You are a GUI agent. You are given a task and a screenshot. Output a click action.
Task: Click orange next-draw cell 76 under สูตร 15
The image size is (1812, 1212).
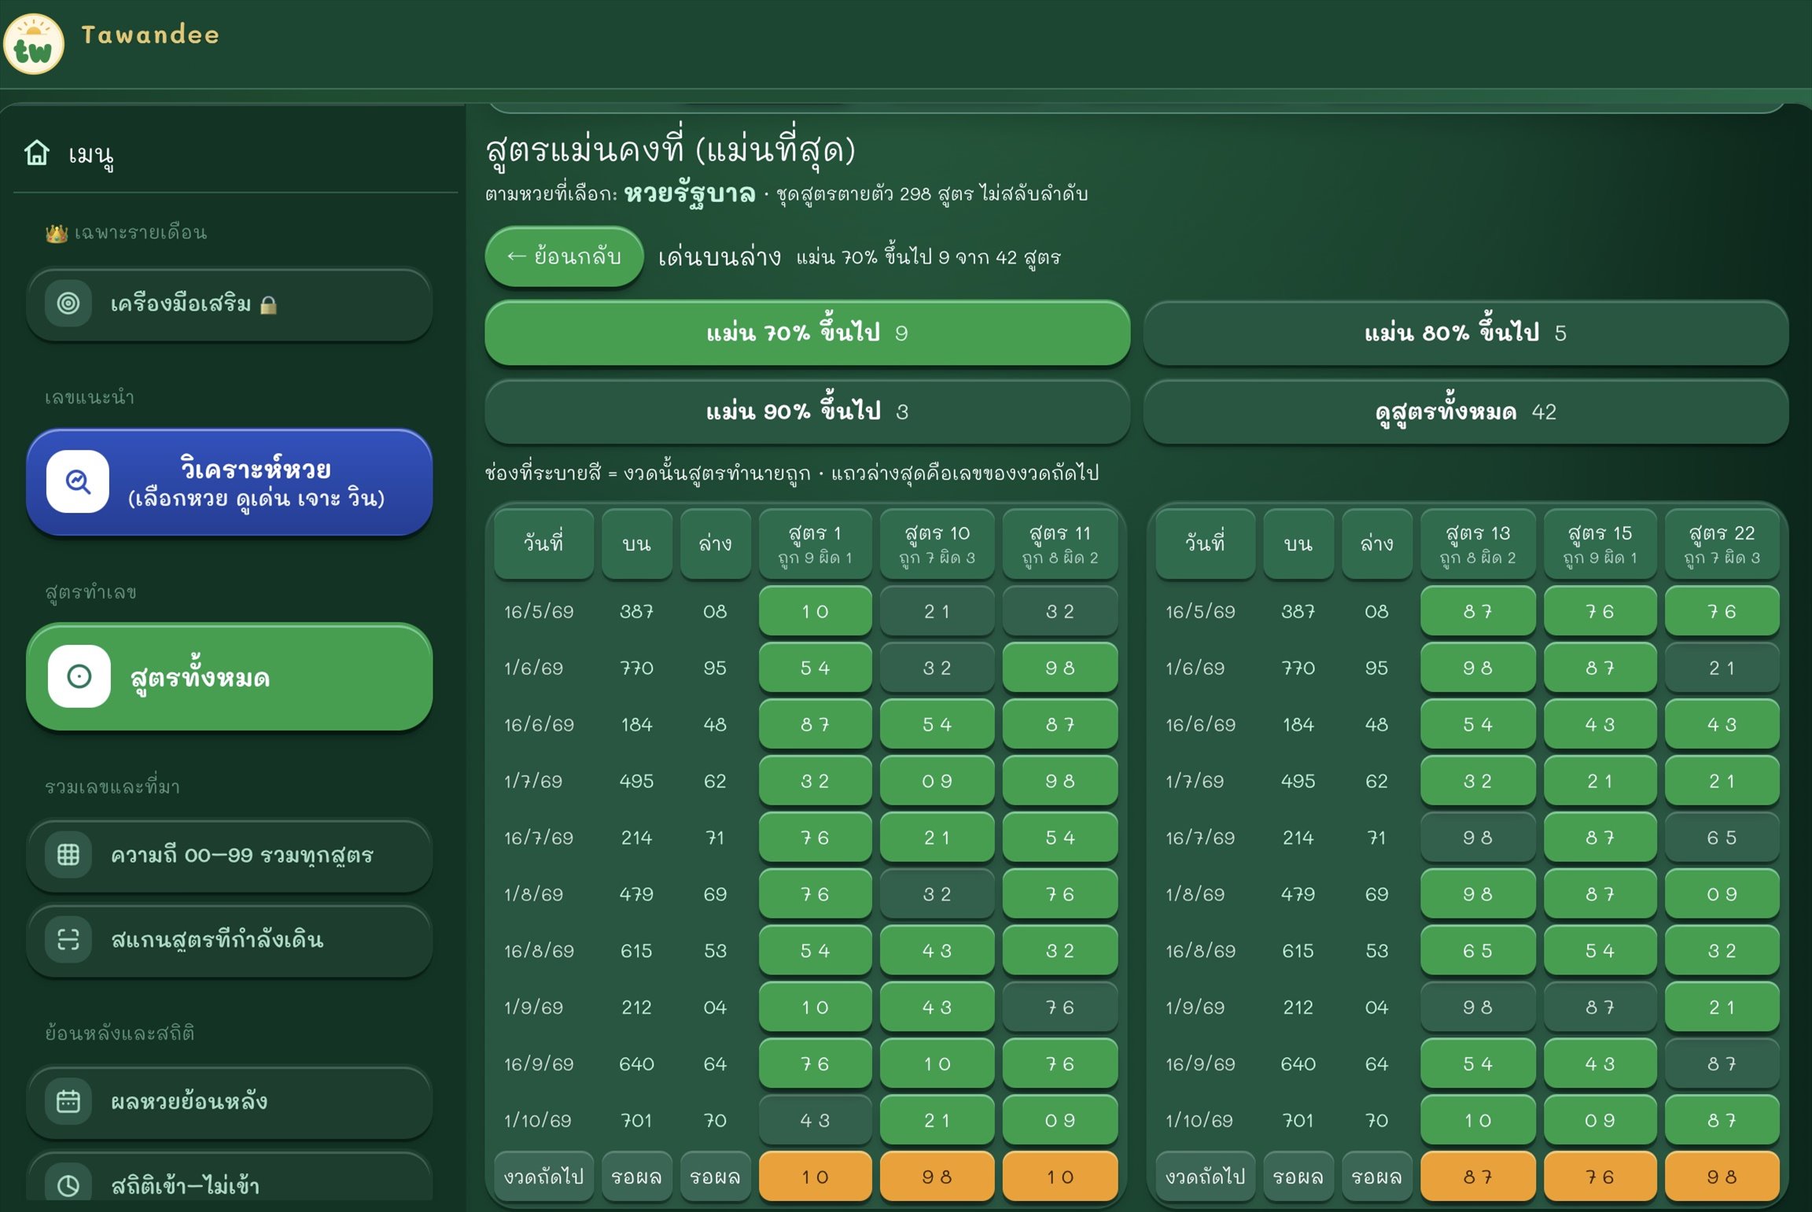click(x=1600, y=1177)
